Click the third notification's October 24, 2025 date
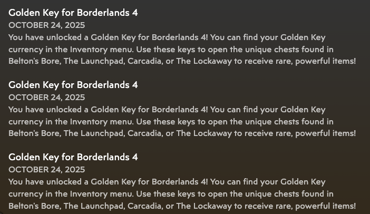Image resolution: width=370 pixels, height=214 pixels. pos(46,170)
